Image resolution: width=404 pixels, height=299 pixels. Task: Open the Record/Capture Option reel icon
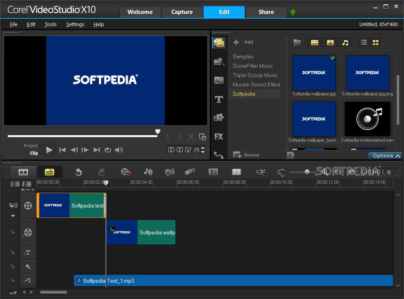click(125, 172)
